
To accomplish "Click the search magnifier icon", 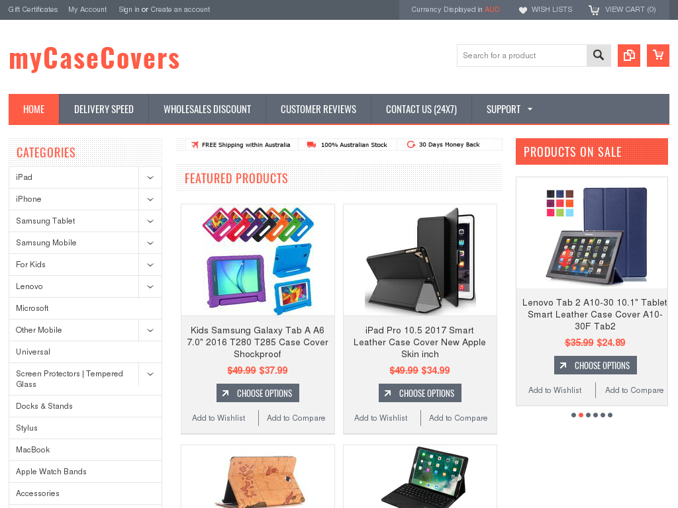I will (599, 56).
